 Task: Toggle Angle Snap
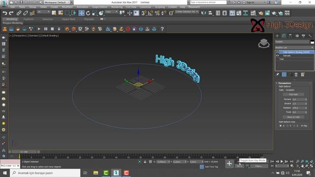151,13
